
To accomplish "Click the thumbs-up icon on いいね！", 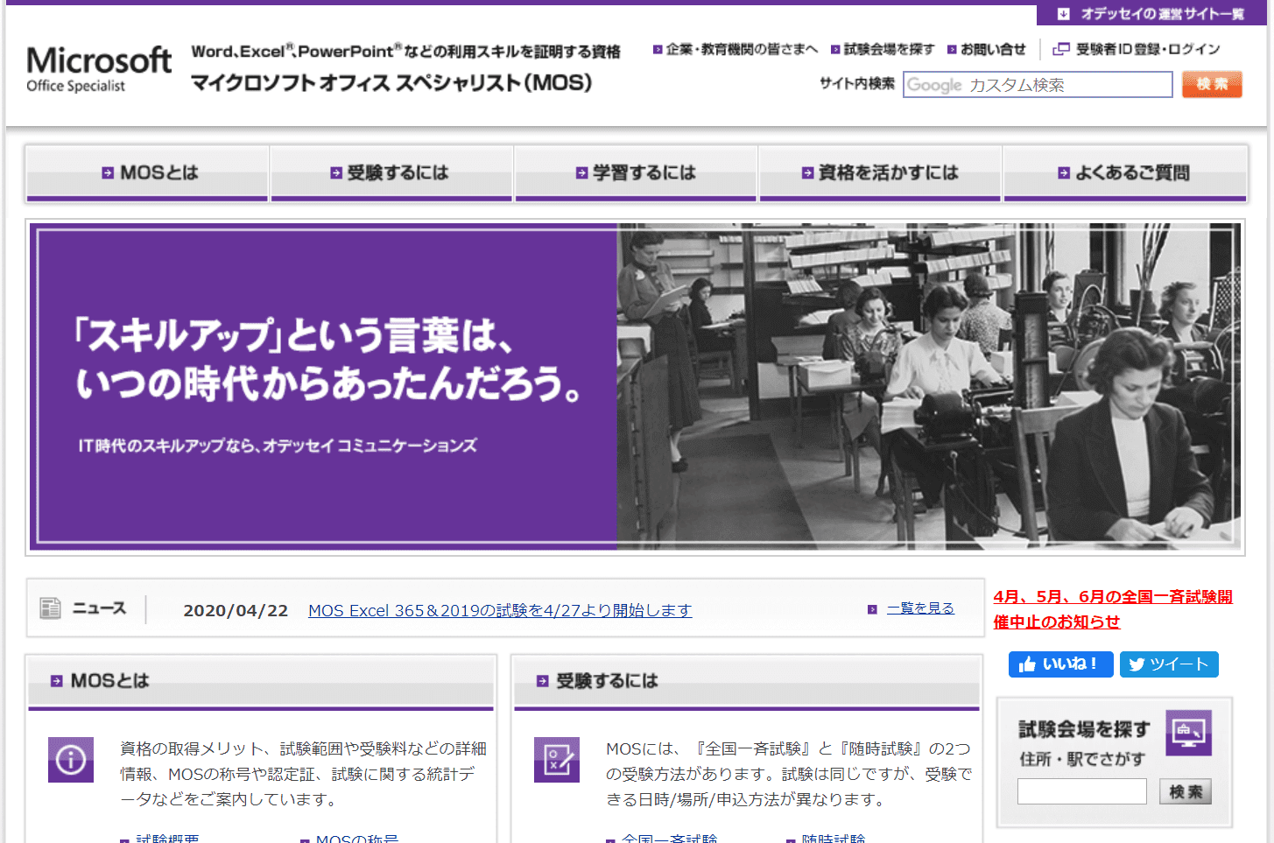I will [1027, 664].
